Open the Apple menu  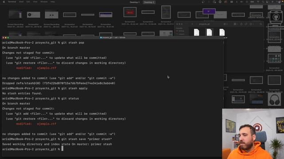[4, 2]
